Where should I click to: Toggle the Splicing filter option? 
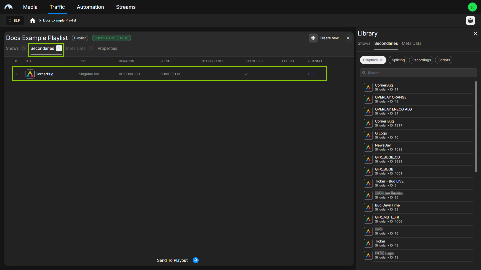(398, 60)
